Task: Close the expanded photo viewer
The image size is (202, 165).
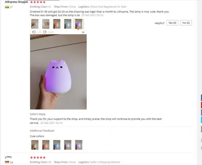Action: point(83,32)
